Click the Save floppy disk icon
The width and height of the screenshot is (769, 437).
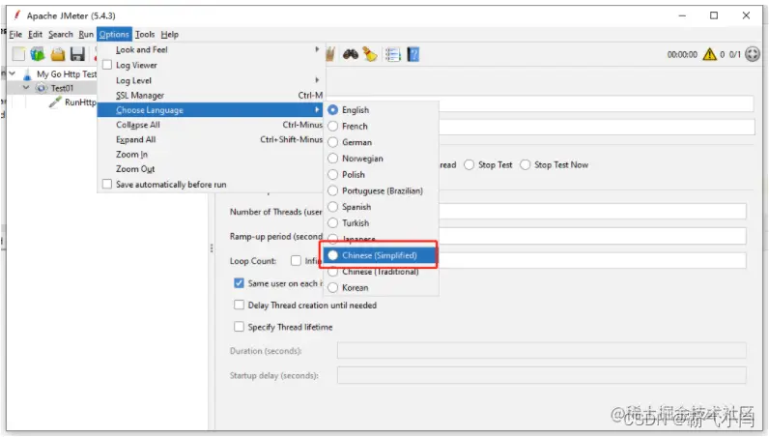77,54
